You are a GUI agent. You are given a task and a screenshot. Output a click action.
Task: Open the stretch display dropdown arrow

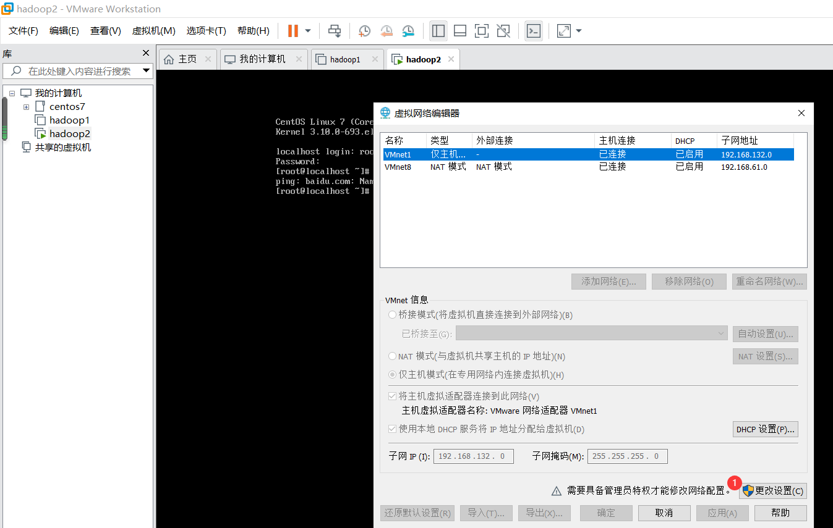pos(579,31)
